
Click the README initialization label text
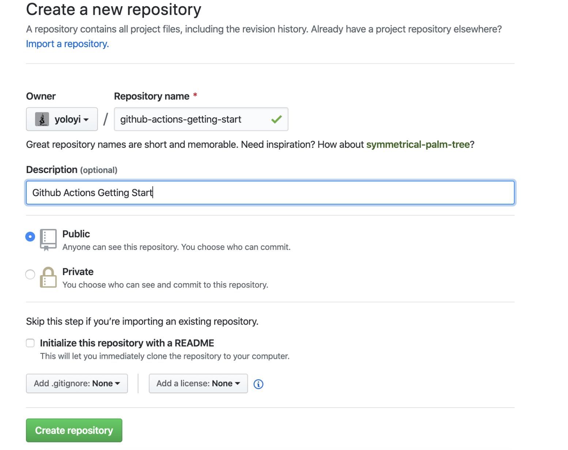coord(127,343)
